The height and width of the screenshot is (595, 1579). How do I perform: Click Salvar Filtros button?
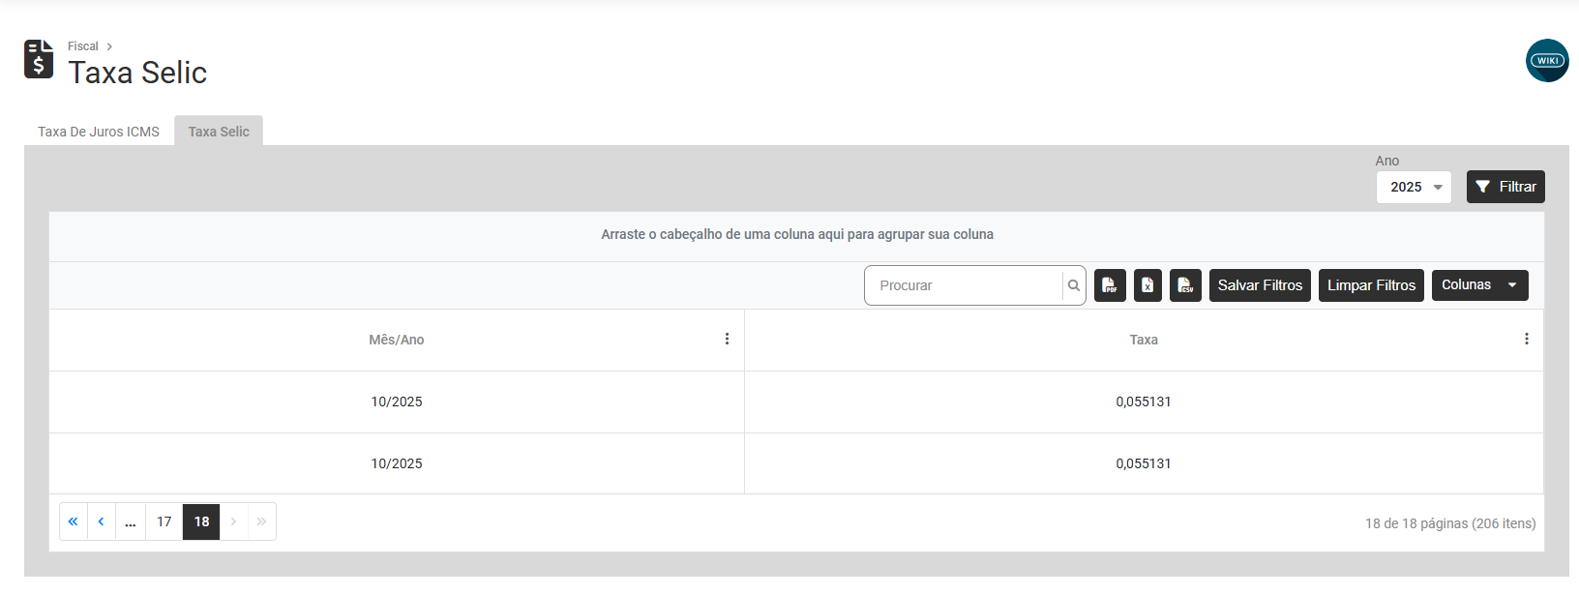[x=1260, y=285]
